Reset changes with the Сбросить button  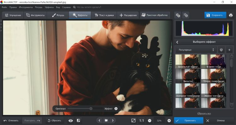coord(54,121)
